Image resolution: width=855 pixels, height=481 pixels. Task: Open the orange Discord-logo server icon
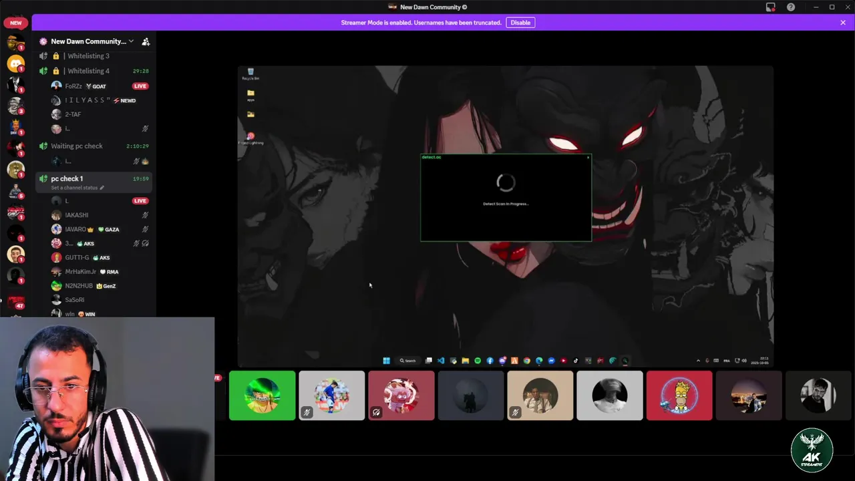click(x=15, y=64)
